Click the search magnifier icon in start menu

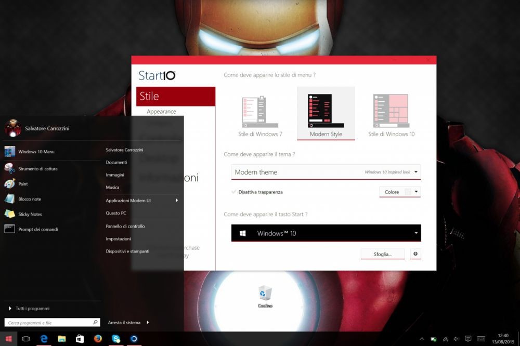(x=96, y=322)
